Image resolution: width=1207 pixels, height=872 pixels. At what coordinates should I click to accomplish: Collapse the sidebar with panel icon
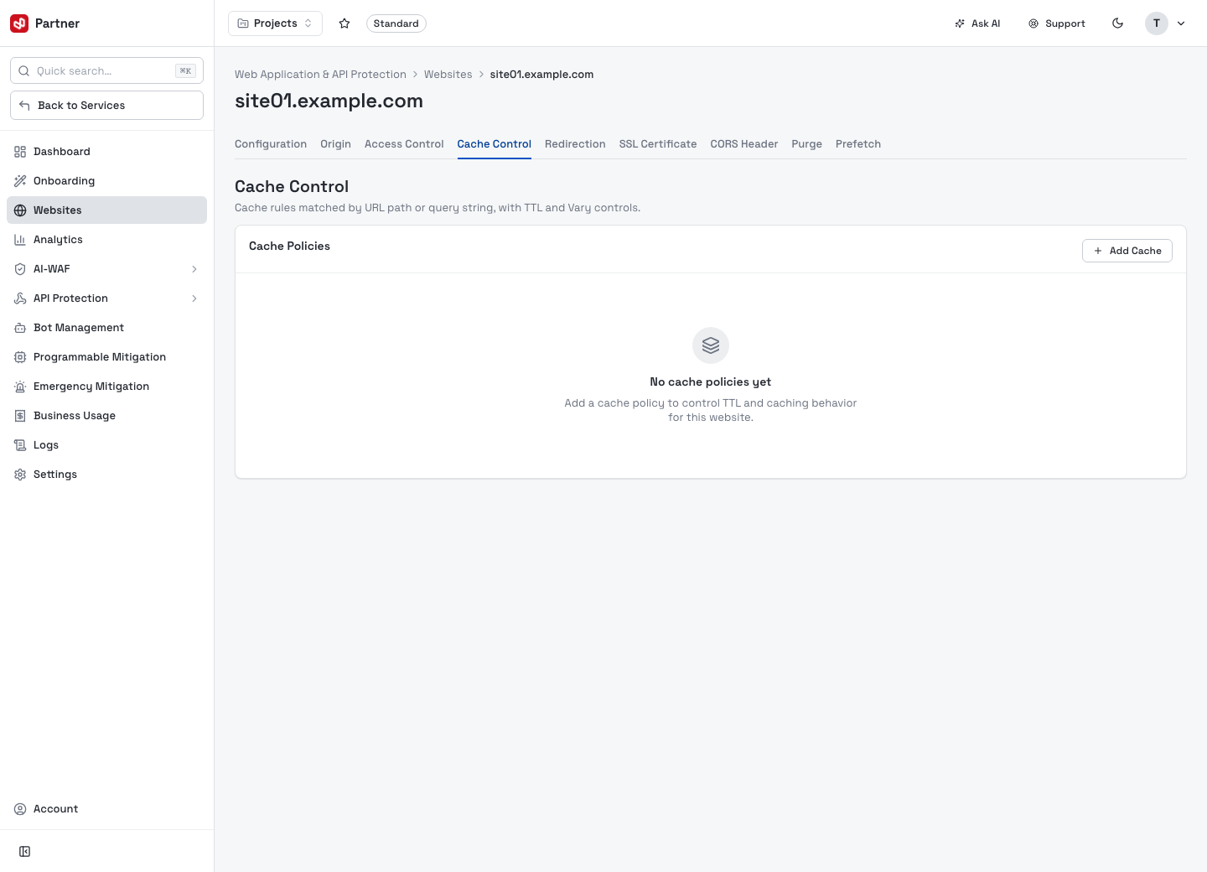click(x=25, y=852)
